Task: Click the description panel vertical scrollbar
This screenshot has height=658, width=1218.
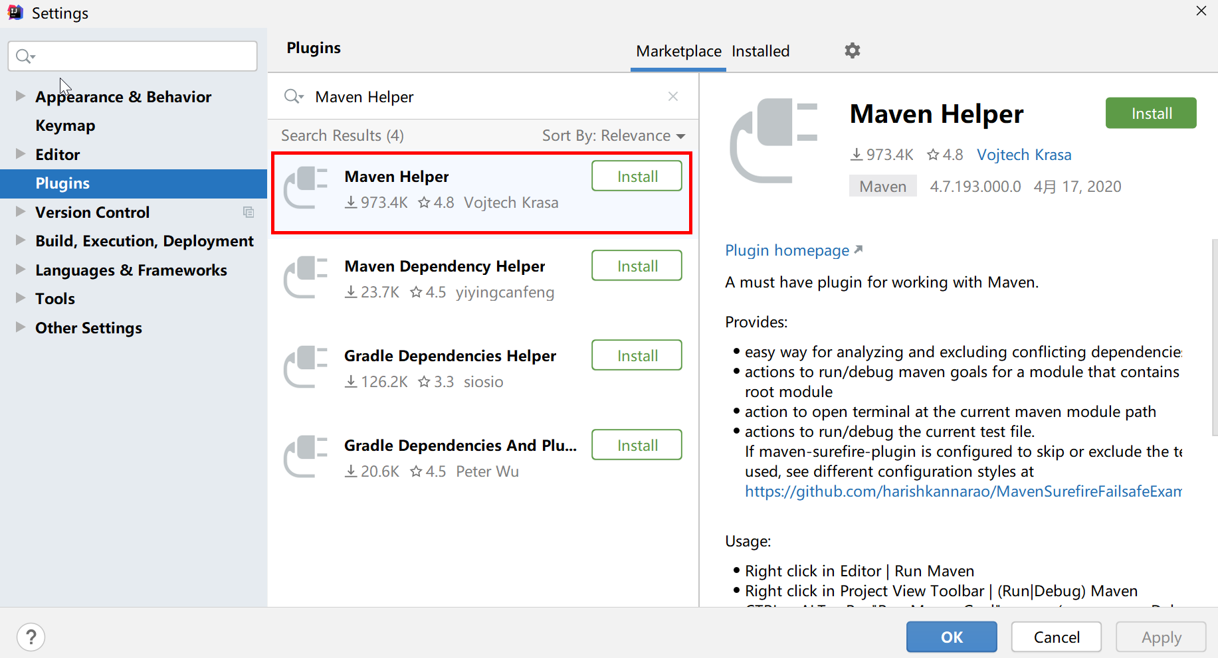Action: click(1215, 337)
